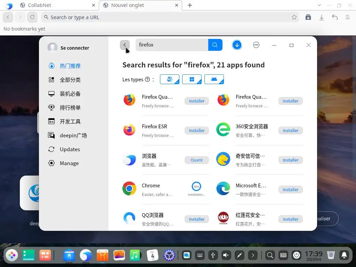Open the launcher in the dock

[x=12, y=256]
